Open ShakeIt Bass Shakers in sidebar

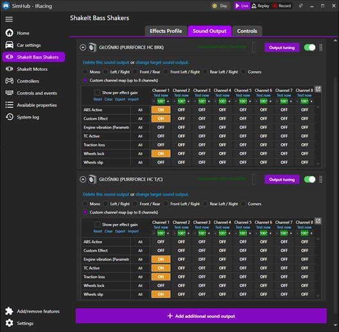click(34, 57)
